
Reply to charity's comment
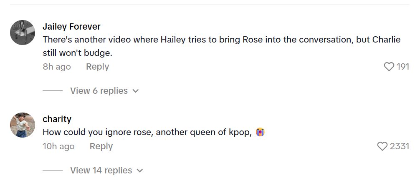(x=101, y=146)
